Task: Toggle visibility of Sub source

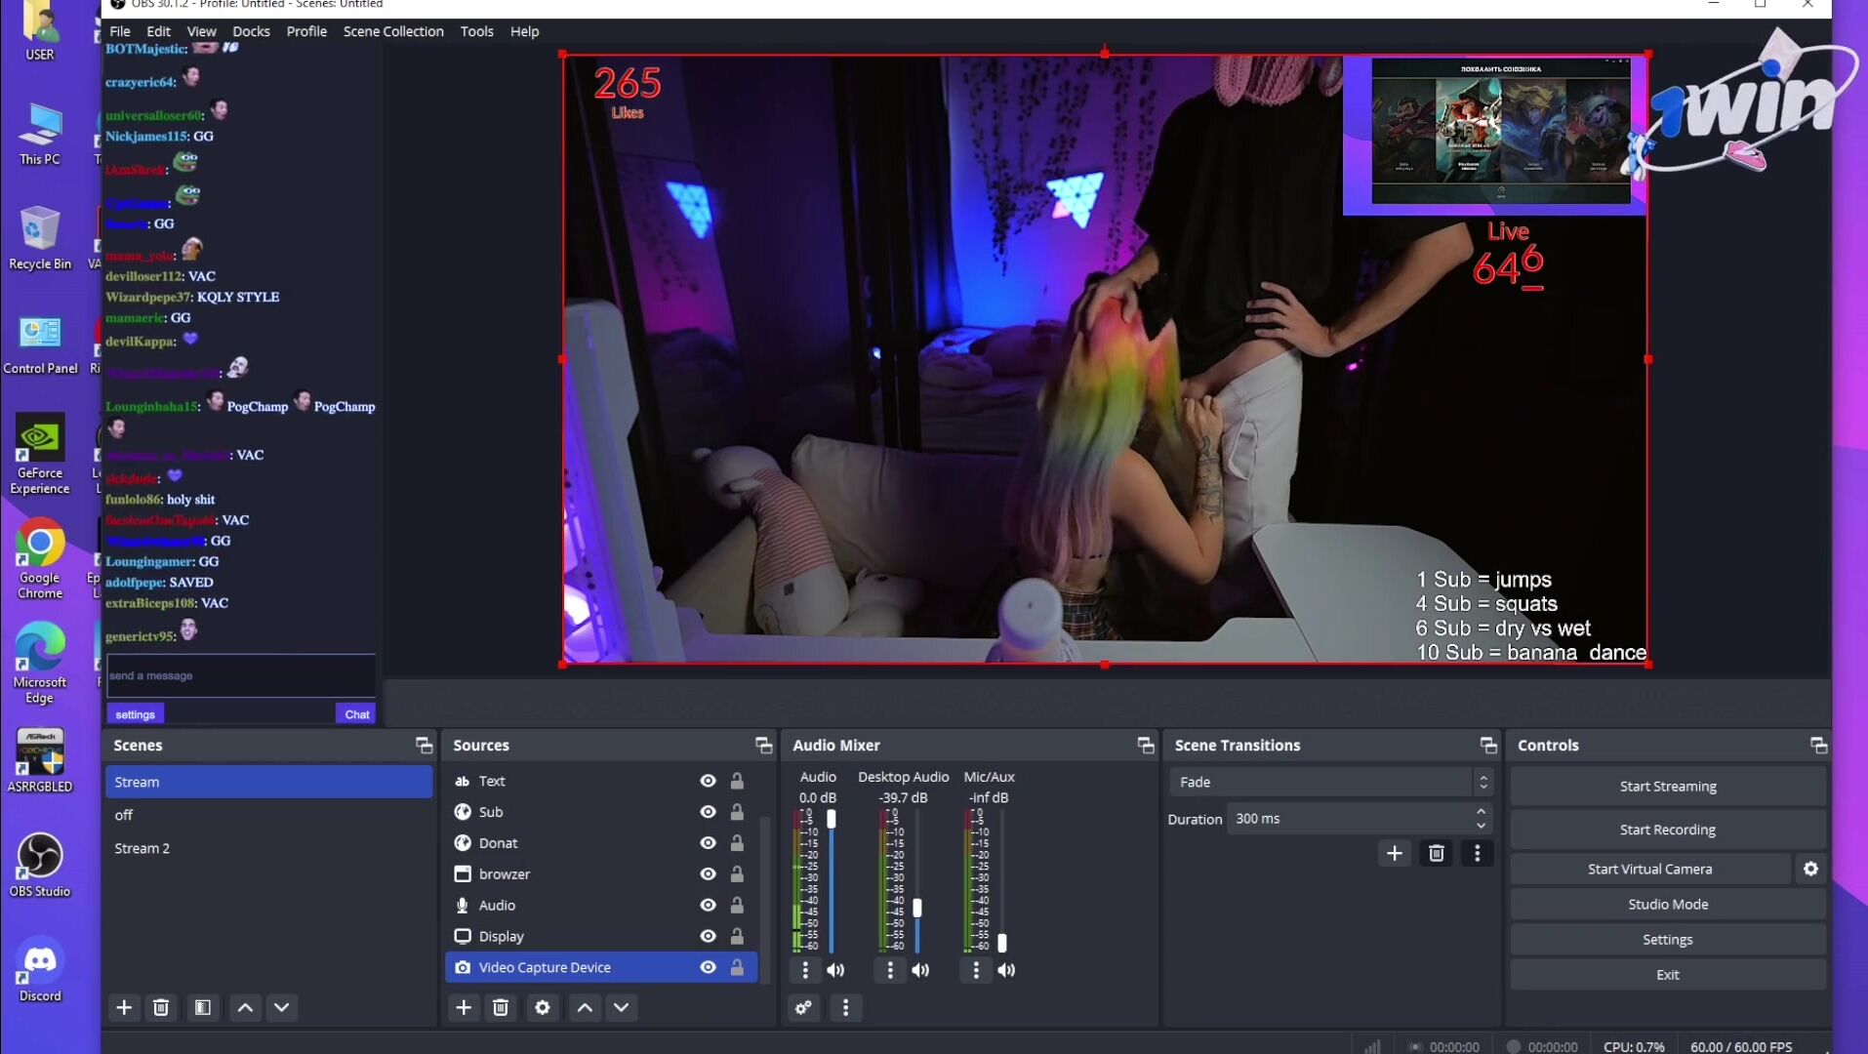Action: pyautogui.click(x=708, y=812)
